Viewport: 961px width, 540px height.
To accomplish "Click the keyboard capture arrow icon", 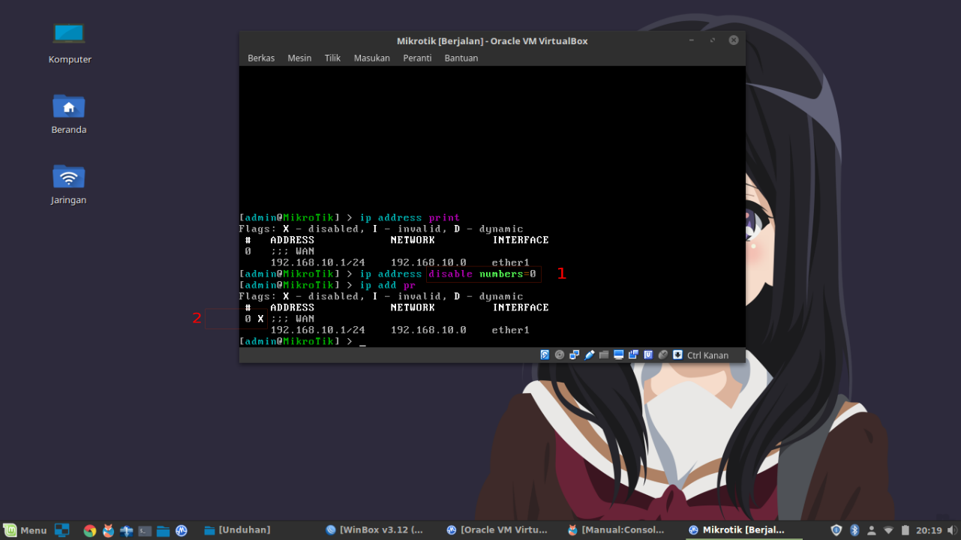I will tap(677, 355).
